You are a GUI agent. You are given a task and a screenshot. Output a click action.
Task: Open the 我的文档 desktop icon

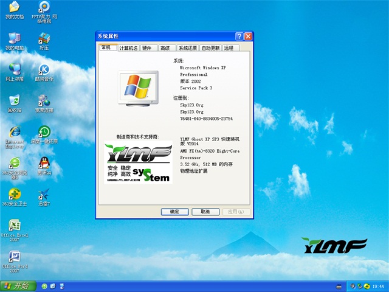point(14,9)
